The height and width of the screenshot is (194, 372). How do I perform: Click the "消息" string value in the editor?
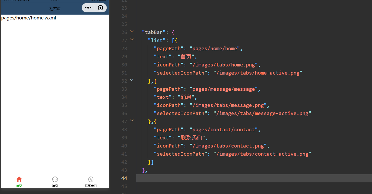click(x=186, y=97)
